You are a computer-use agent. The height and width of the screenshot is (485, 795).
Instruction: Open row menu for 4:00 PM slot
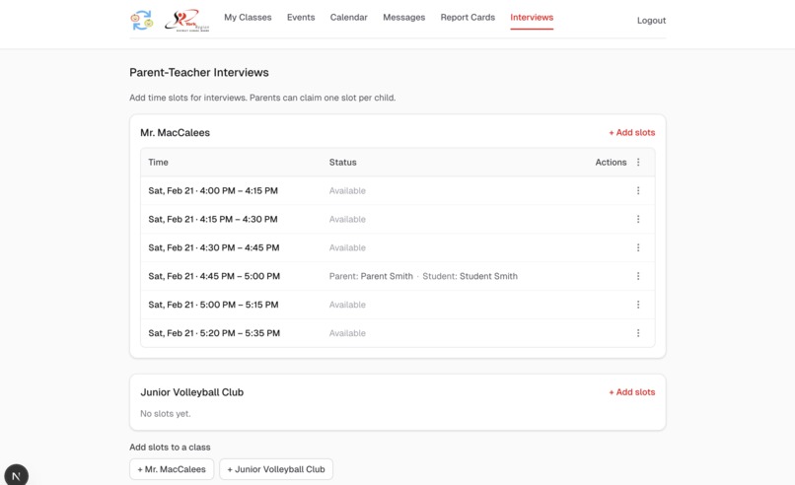pyautogui.click(x=638, y=190)
